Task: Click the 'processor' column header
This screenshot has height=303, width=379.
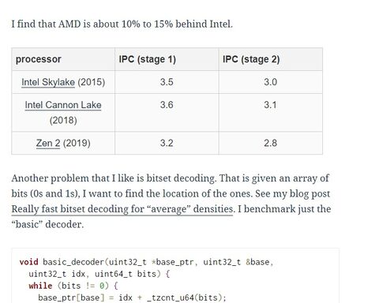Action: 39,59
